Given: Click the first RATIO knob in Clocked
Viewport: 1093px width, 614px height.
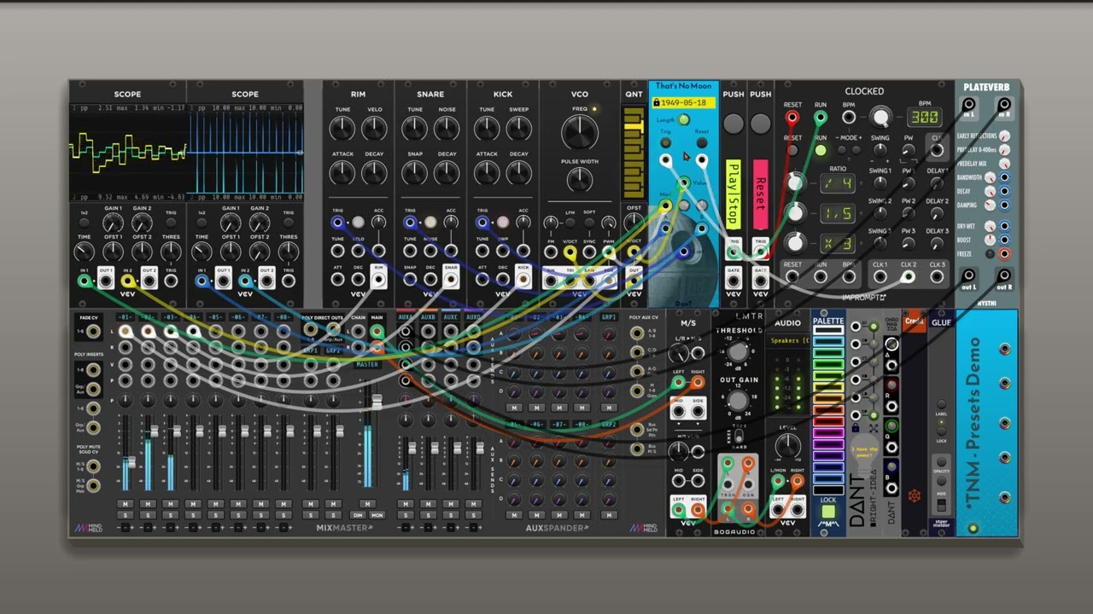Looking at the screenshot, I should tap(795, 182).
